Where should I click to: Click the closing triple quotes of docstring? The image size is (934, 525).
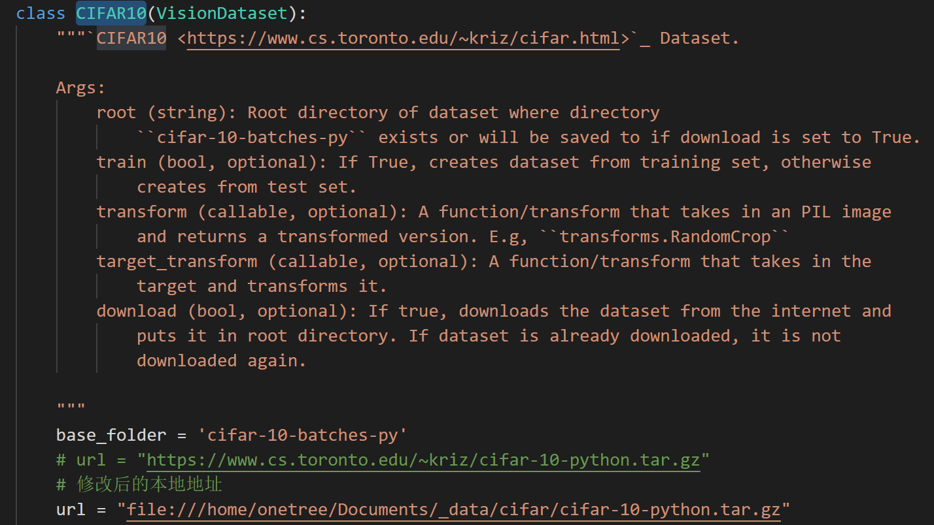[71, 407]
